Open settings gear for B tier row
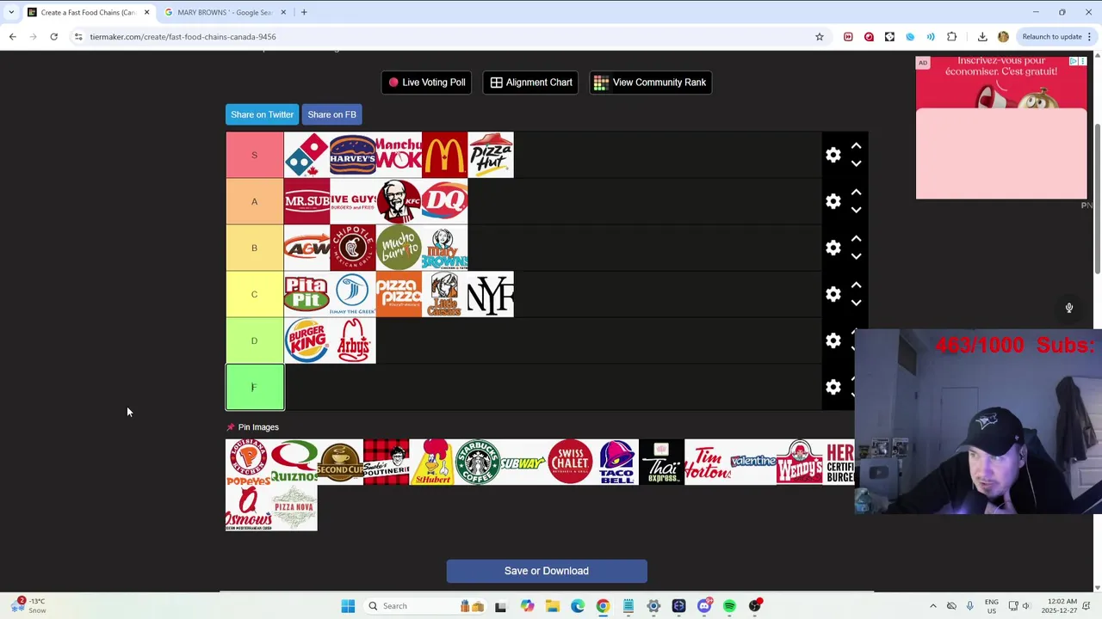The height and width of the screenshot is (619, 1102). (x=833, y=248)
